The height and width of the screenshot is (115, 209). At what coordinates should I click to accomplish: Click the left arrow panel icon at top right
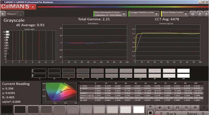[x=206, y=14]
